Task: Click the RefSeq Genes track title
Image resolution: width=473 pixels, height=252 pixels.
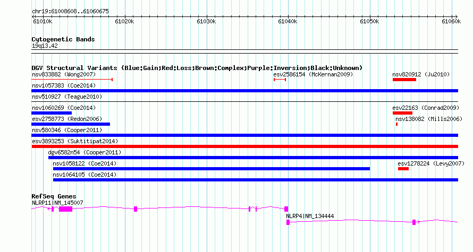Action: coord(54,196)
